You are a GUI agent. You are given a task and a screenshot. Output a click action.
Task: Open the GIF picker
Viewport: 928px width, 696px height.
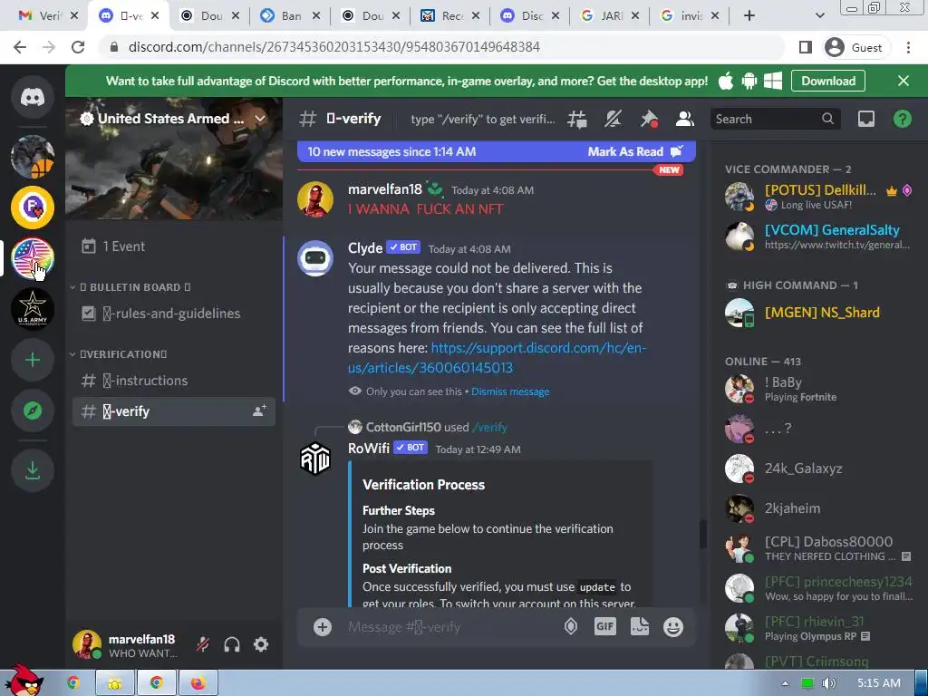pos(604,626)
